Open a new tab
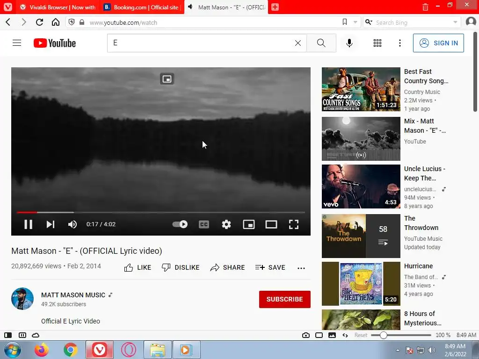479x359 pixels. (x=275, y=7)
